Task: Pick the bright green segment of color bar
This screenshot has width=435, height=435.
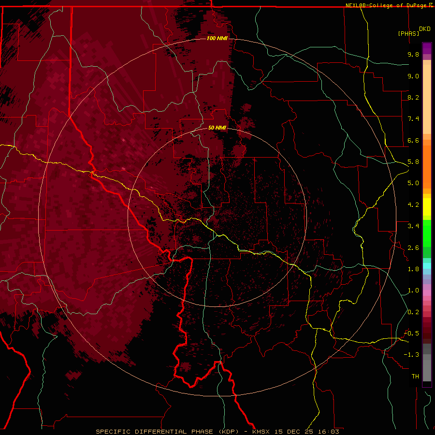Action: click(427, 233)
